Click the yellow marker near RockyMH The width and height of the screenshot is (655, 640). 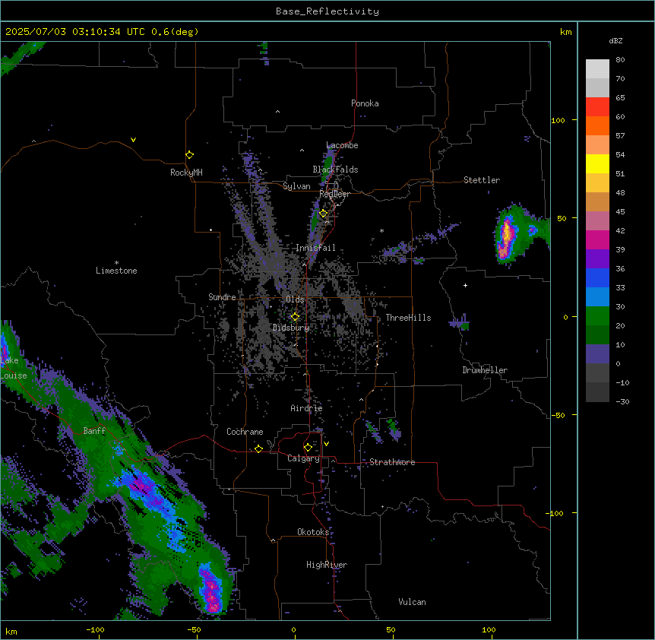[x=190, y=155]
